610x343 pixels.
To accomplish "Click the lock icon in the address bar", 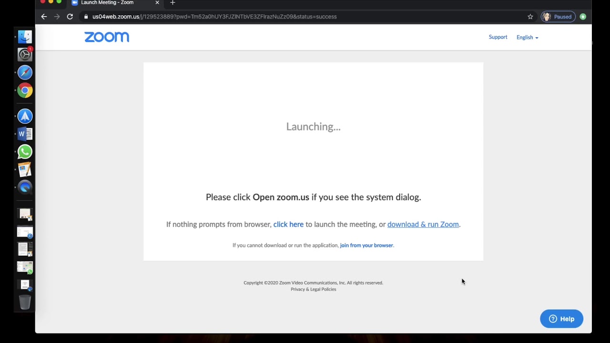I will tap(86, 17).
